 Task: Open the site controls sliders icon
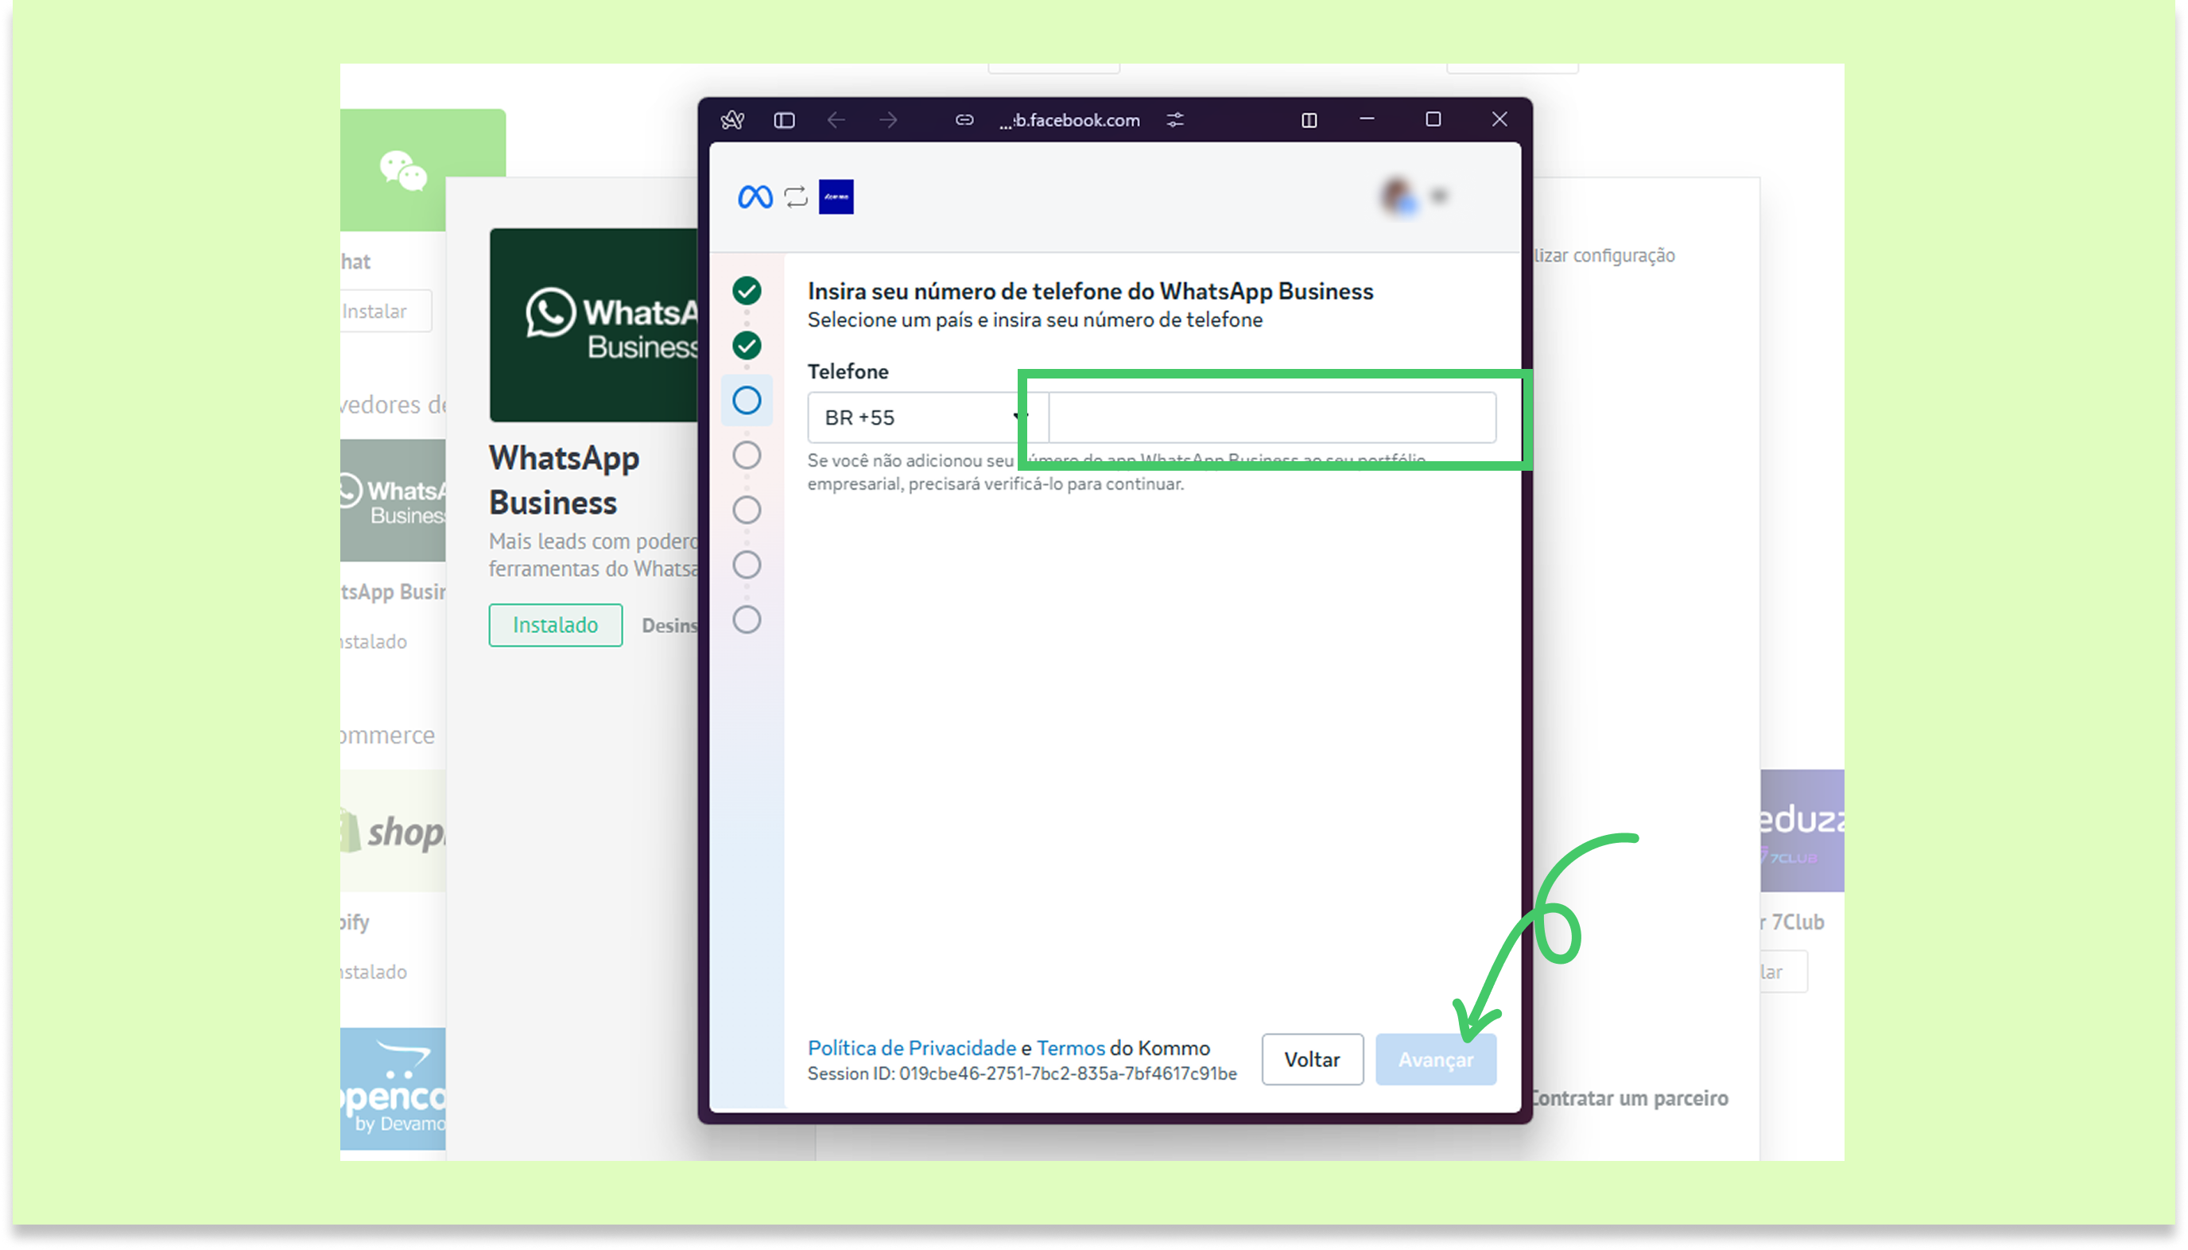click(1175, 120)
